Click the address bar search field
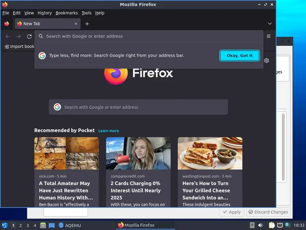This screenshot has width=306, height=230. [149, 36]
